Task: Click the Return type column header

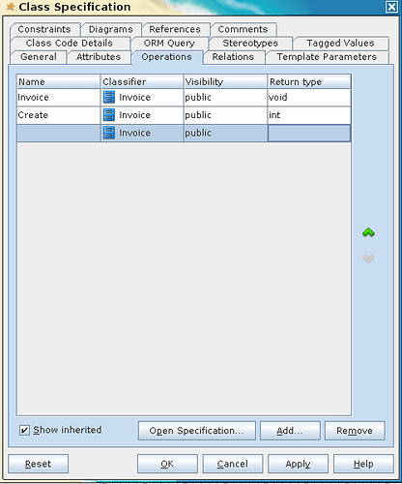Action: pos(309,81)
